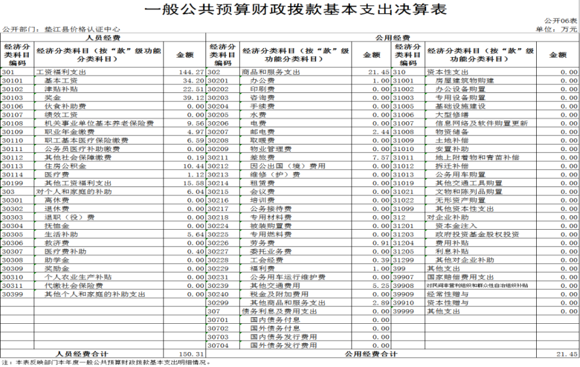This screenshot has width=580, height=367.
Task: Select the 基本工资 row label
Action: coord(61,80)
